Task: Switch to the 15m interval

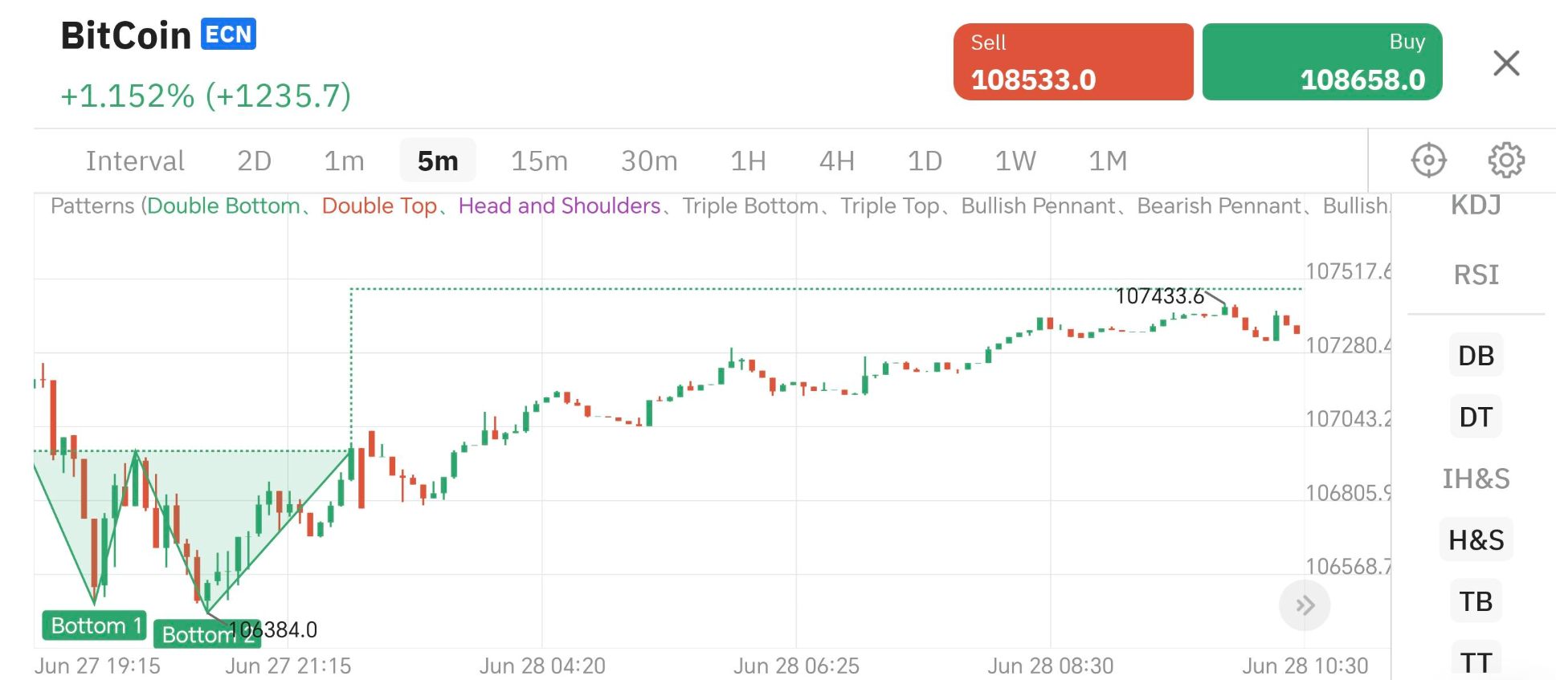Action: [x=539, y=161]
